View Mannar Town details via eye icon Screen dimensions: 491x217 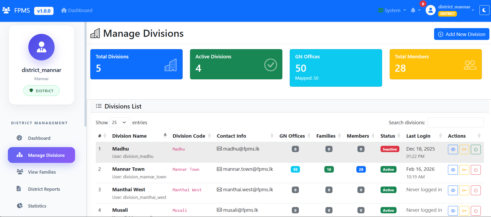coord(453,170)
